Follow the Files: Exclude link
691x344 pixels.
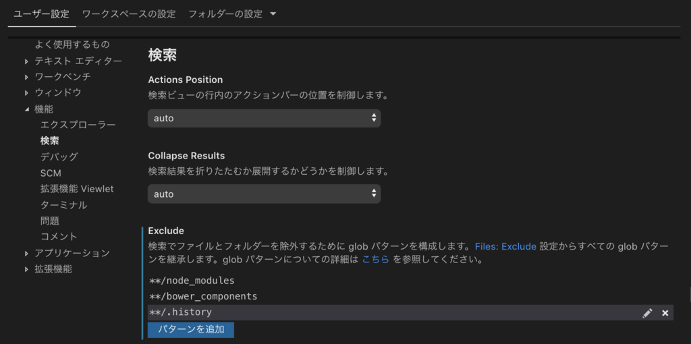505,246
